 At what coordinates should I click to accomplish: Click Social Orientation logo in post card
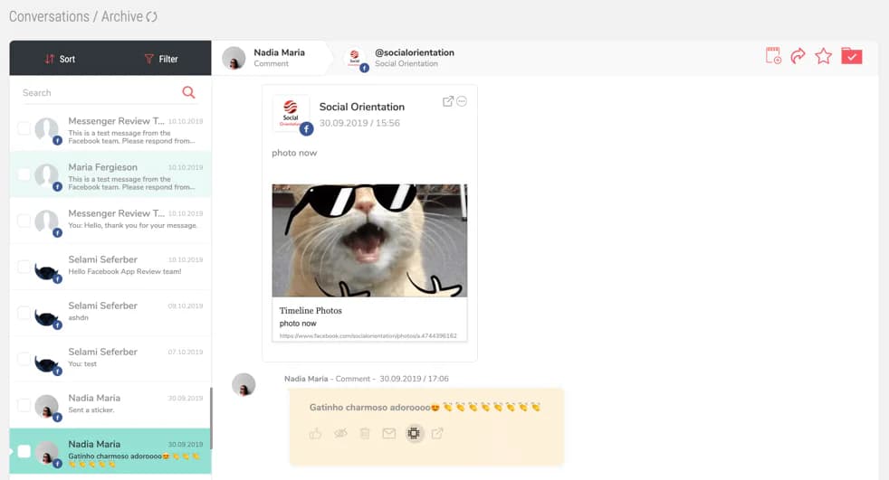point(291,113)
